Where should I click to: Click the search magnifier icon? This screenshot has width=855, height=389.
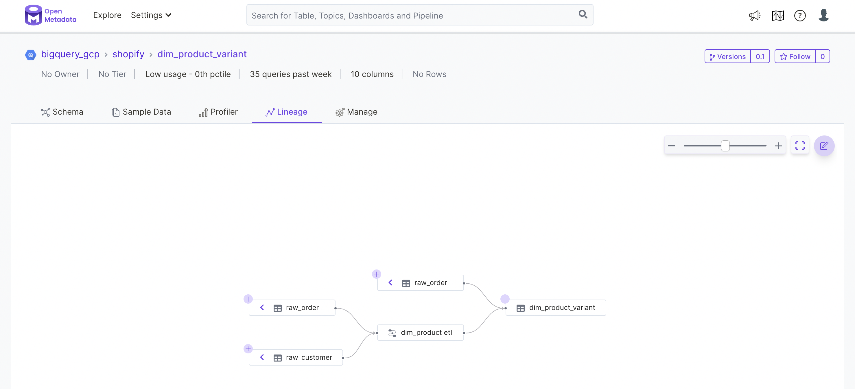[x=583, y=15]
